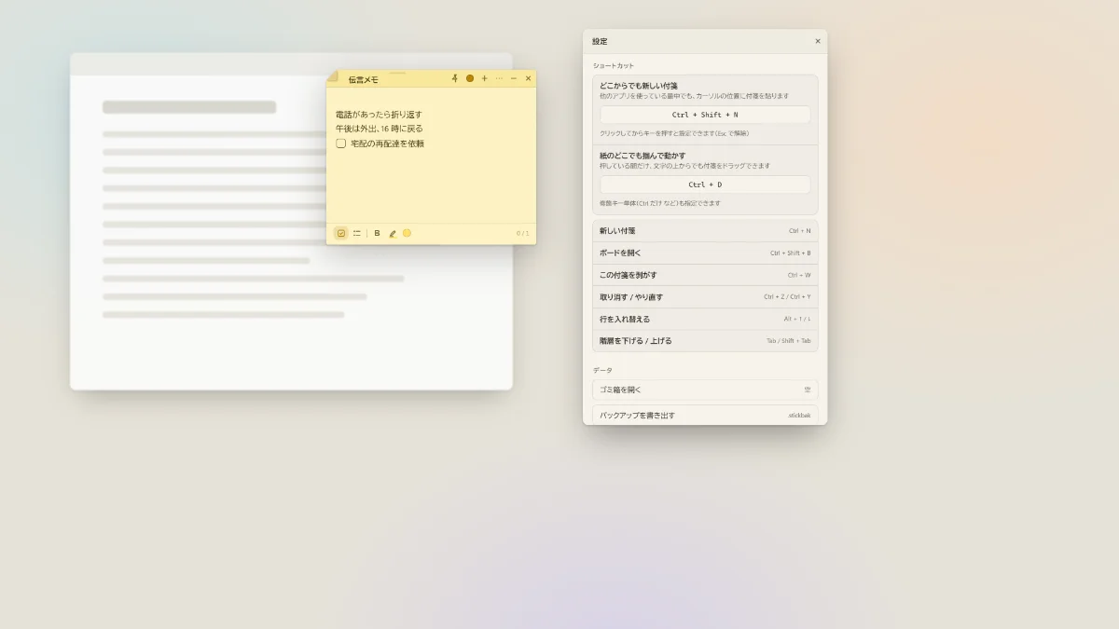1119x629 pixels.
Task: Pick the yellow highlight color circle
Action: (x=407, y=233)
